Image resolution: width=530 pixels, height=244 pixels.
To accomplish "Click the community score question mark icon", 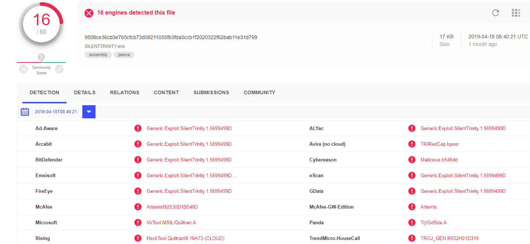I will coord(41,57).
